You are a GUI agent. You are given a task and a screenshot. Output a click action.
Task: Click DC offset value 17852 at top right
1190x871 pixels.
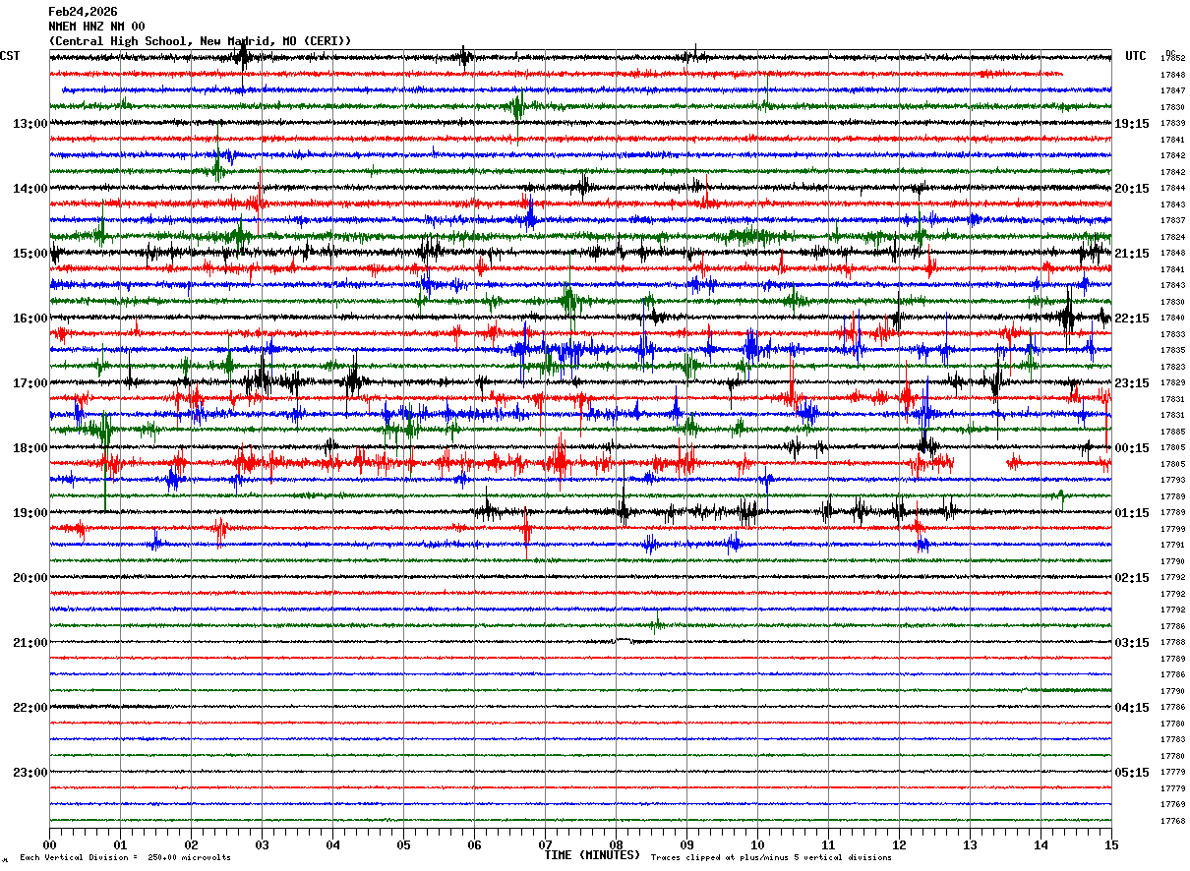(x=1172, y=59)
